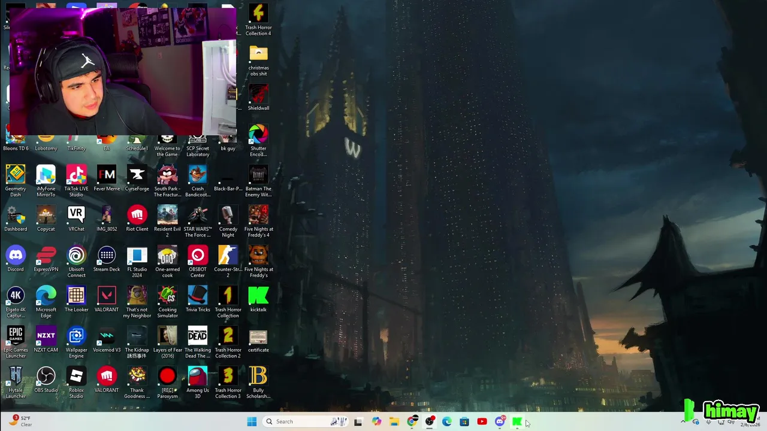Select the Roblox Studio desktop icon
The width and height of the screenshot is (767, 431).
click(x=76, y=383)
